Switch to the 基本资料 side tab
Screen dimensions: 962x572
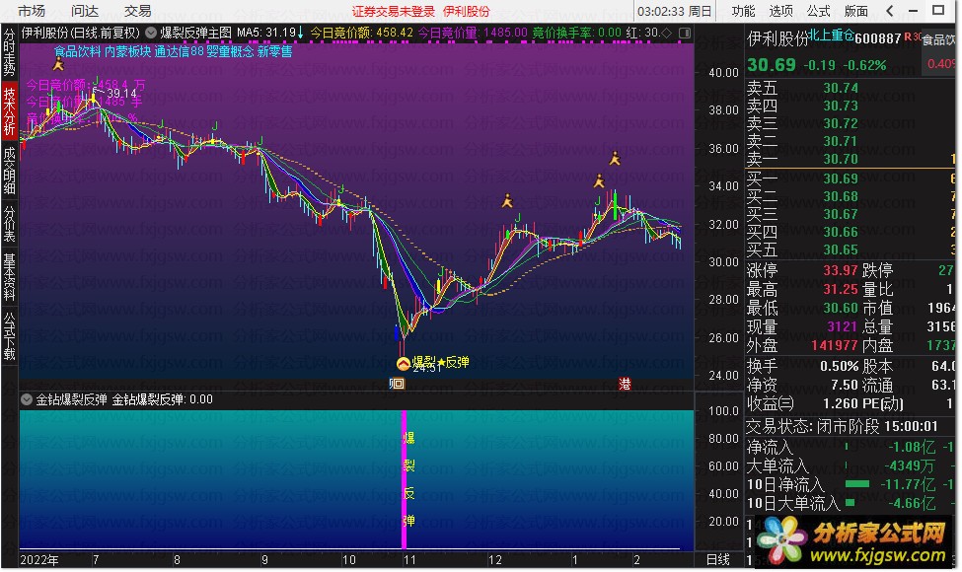(9, 277)
